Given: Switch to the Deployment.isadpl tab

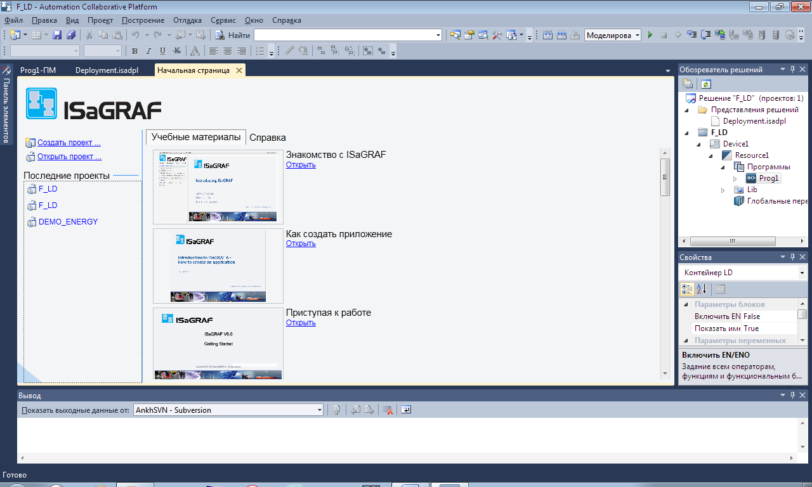Looking at the screenshot, I should click(107, 70).
